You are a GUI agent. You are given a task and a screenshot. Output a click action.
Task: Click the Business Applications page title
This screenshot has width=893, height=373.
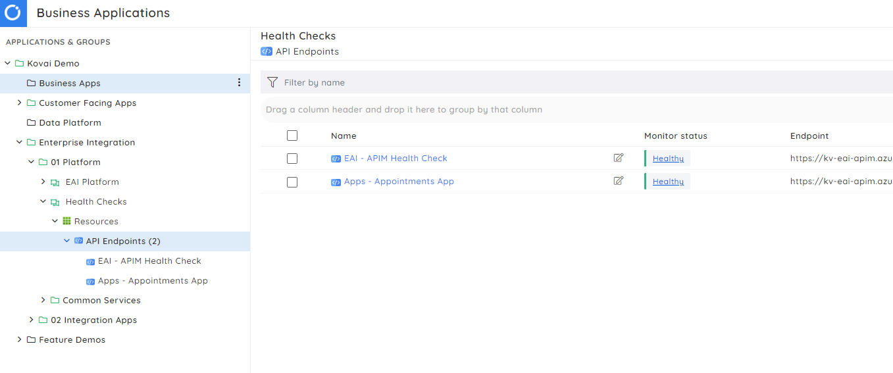click(x=103, y=13)
